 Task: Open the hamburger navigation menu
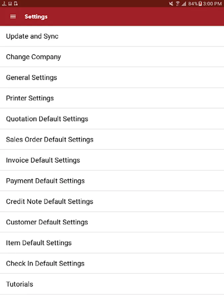point(13,17)
